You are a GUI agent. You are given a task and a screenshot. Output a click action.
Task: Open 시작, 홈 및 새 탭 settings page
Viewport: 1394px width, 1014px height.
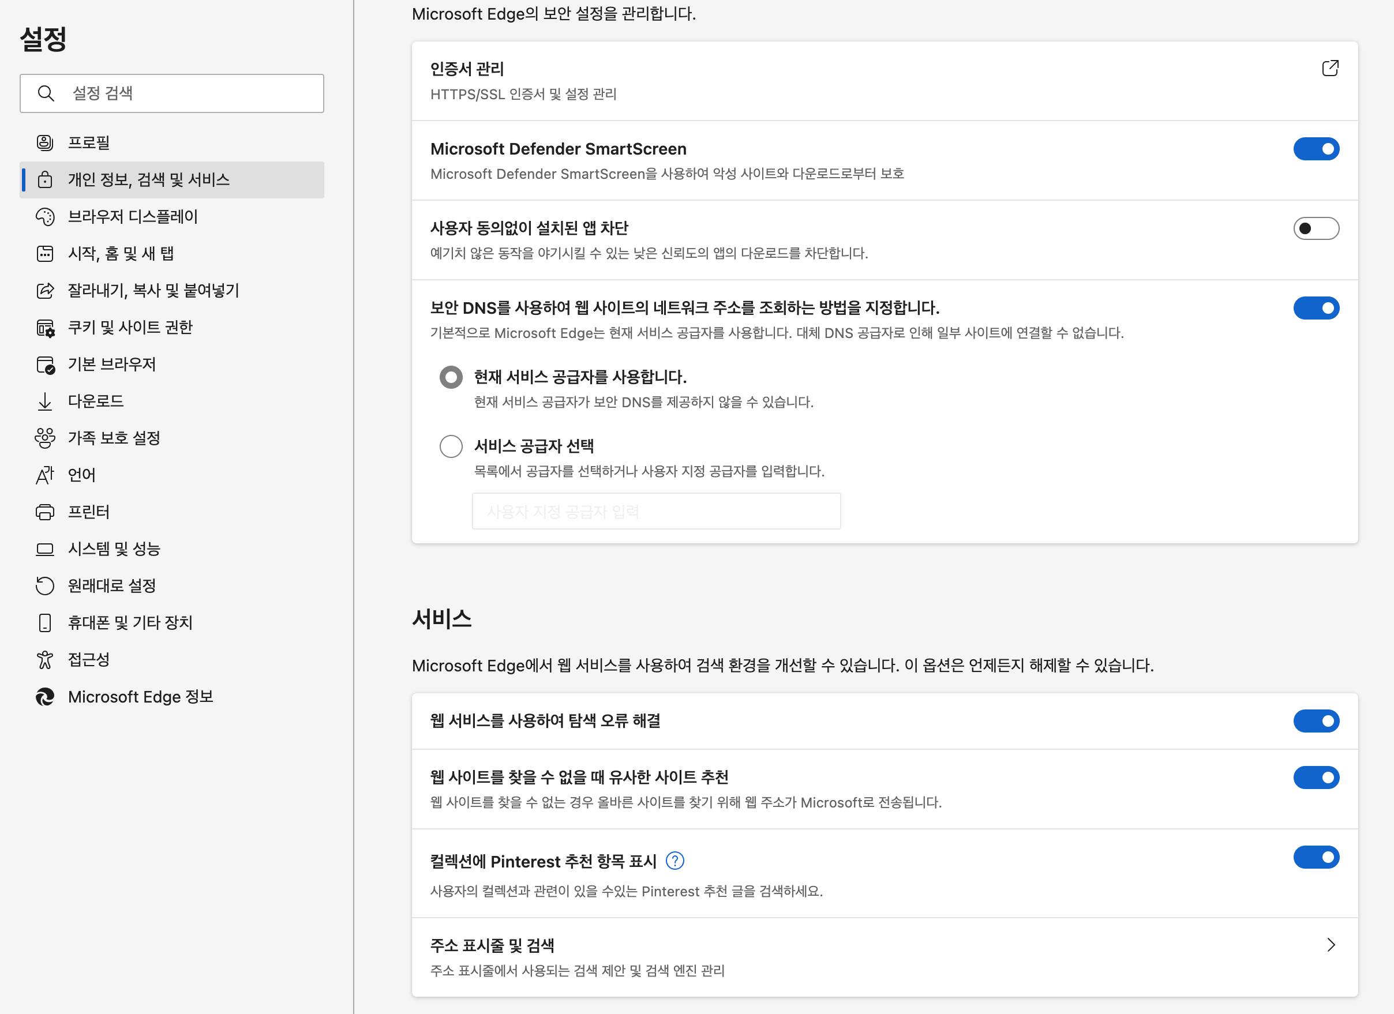(x=121, y=253)
